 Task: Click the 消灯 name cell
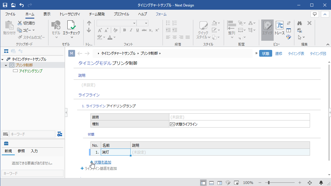(116, 152)
